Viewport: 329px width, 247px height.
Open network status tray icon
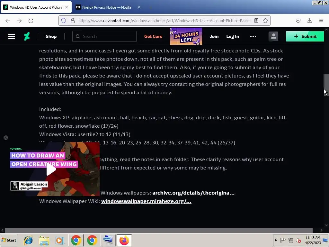(x=290, y=240)
